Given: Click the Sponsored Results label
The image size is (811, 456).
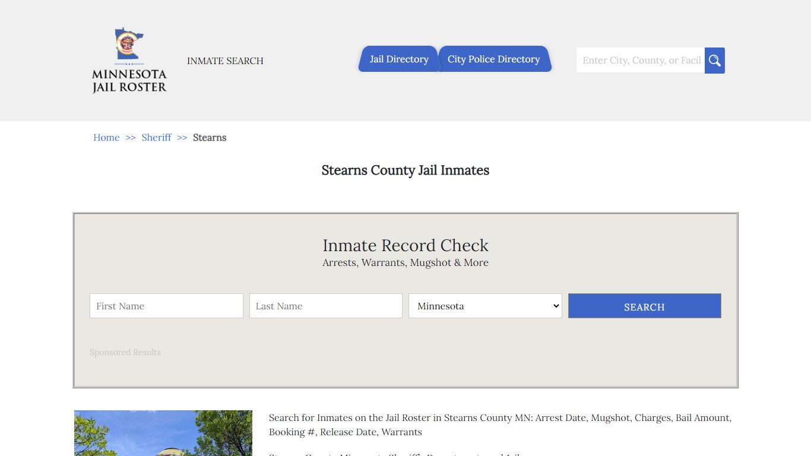Looking at the screenshot, I should 125,352.
